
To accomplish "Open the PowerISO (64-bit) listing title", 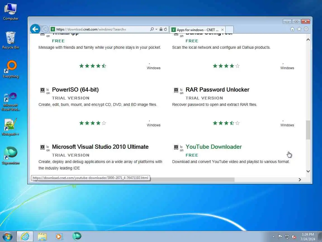I will coord(75,90).
